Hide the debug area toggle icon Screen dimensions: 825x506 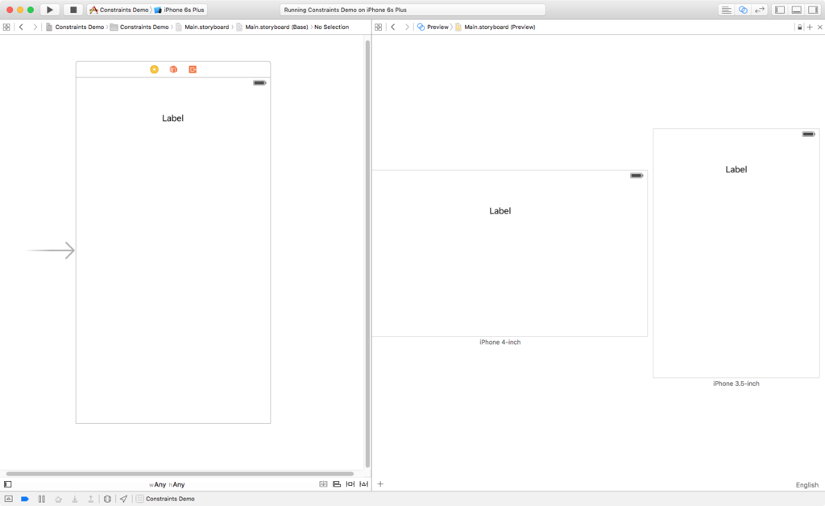8,499
